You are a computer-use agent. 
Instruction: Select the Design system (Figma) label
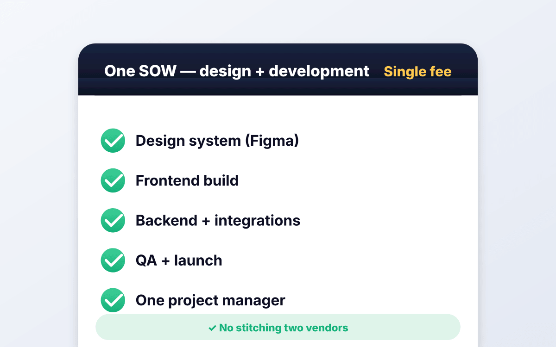coord(217,141)
